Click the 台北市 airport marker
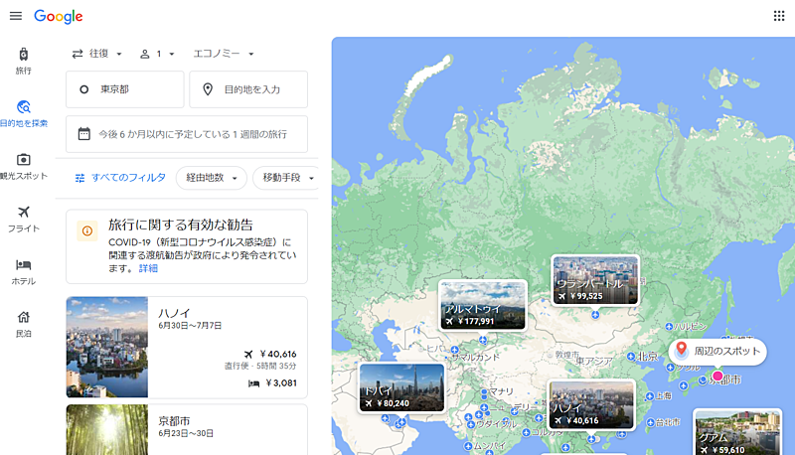795x455 pixels. 651,421
